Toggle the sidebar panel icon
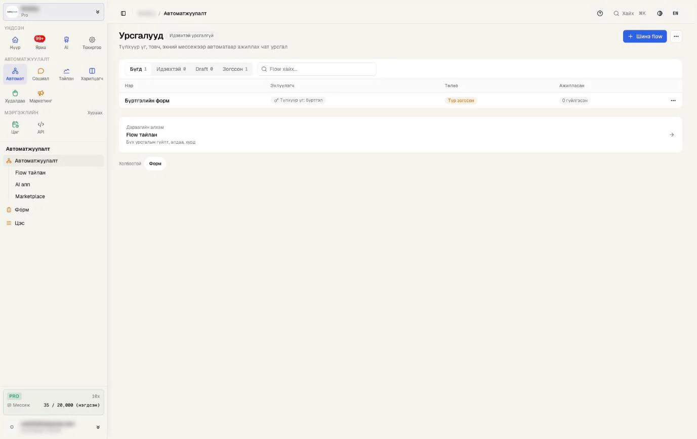697x439 pixels. tap(123, 13)
